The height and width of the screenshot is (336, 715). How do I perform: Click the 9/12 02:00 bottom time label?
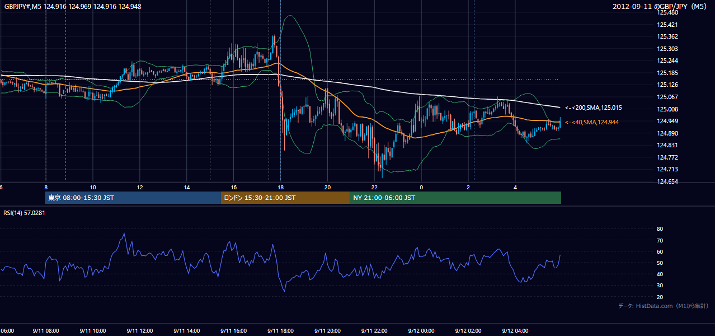(468, 331)
